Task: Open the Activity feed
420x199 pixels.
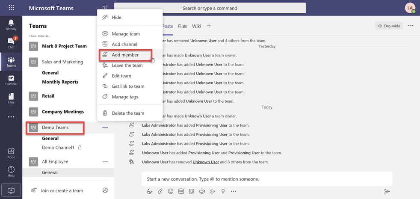Action: [x=11, y=25]
